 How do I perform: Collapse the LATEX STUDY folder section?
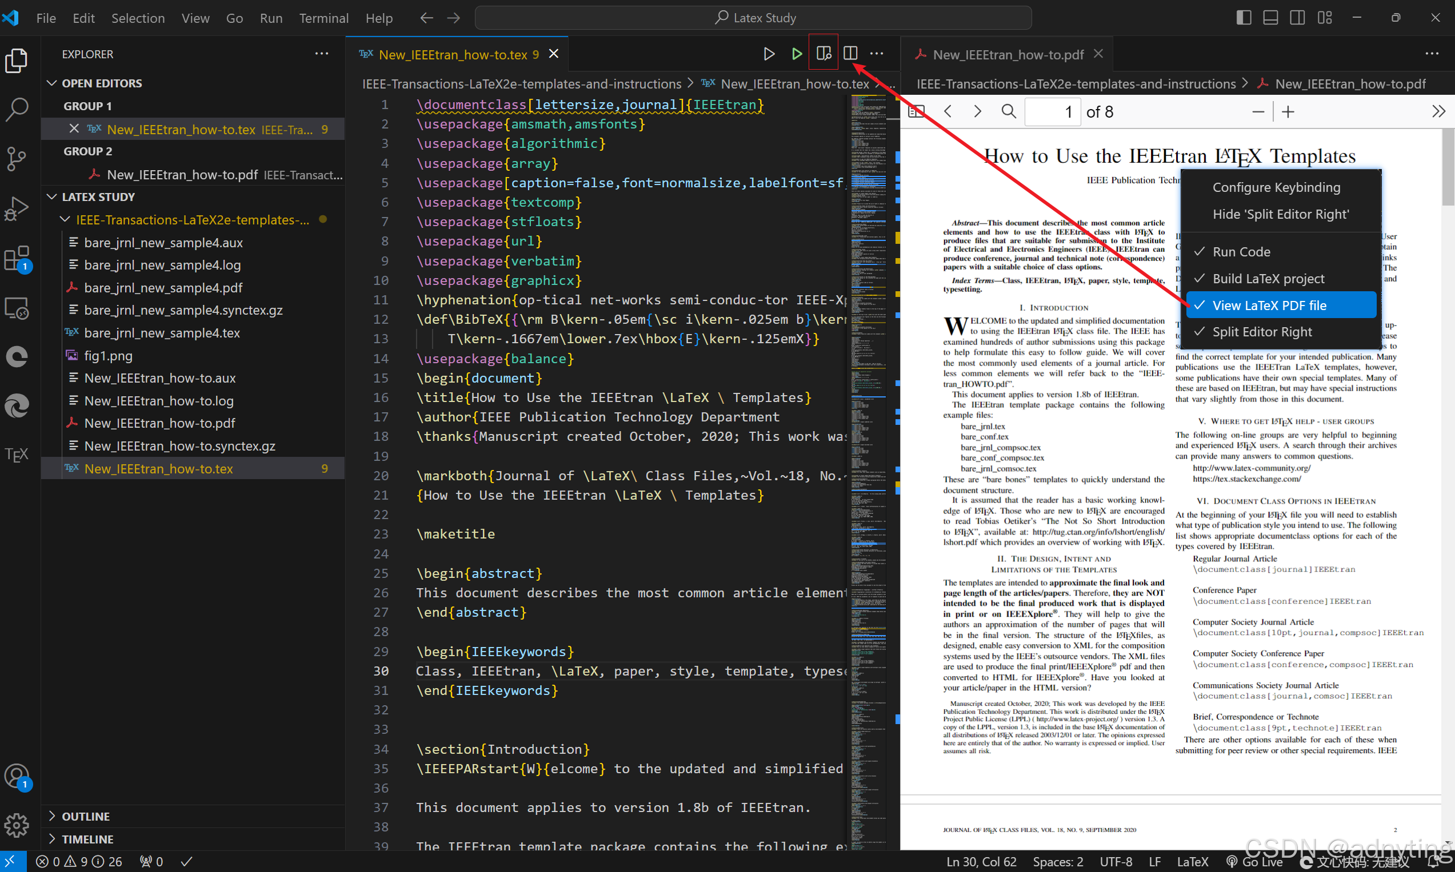193,197
